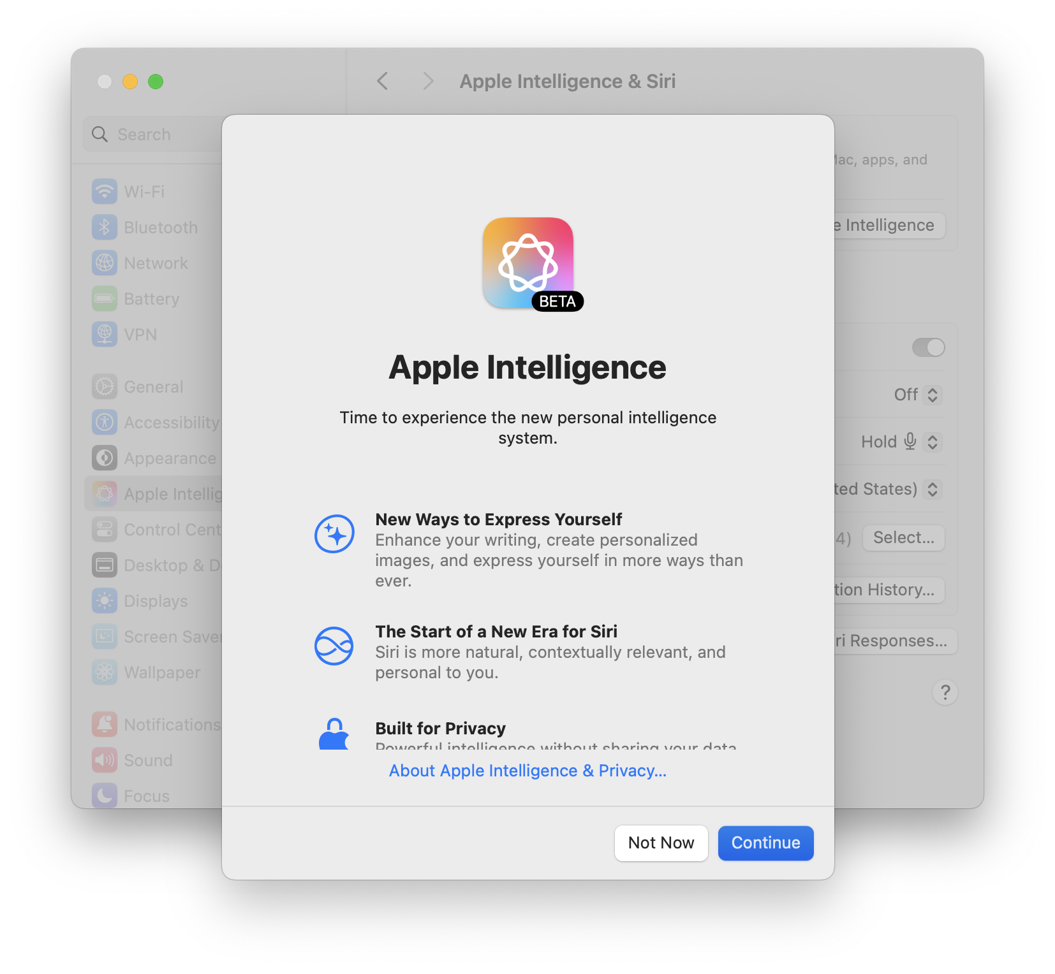Click the Siri infinity icon in the dialog
Image resolution: width=1055 pixels, height=974 pixels.
(x=334, y=646)
